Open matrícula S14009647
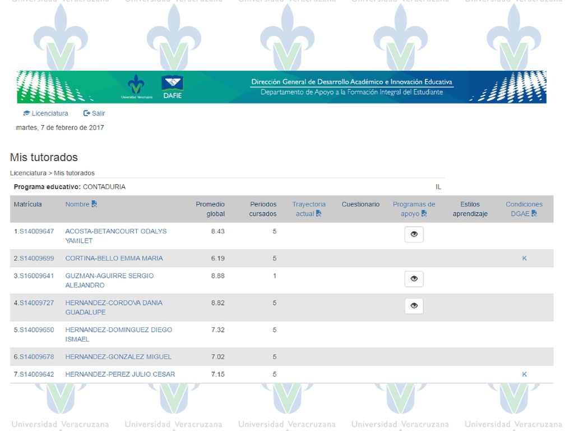This screenshot has height=431, width=574. click(x=36, y=231)
